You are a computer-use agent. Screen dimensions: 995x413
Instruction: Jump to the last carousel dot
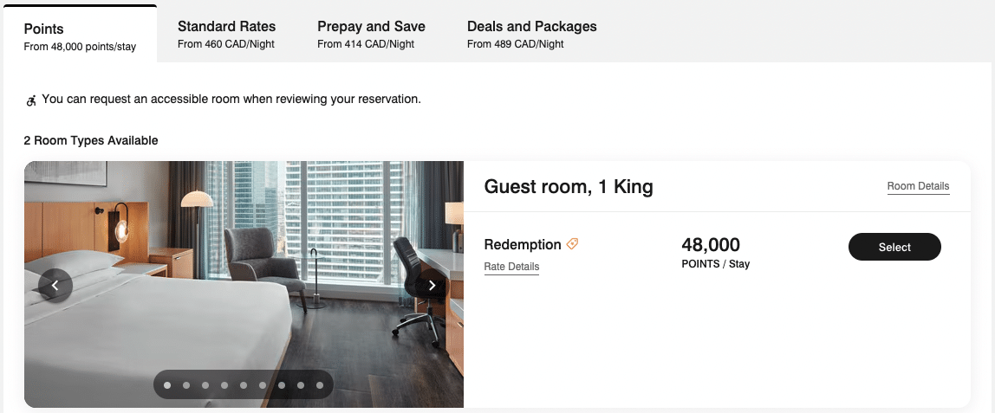pyautogui.click(x=320, y=385)
